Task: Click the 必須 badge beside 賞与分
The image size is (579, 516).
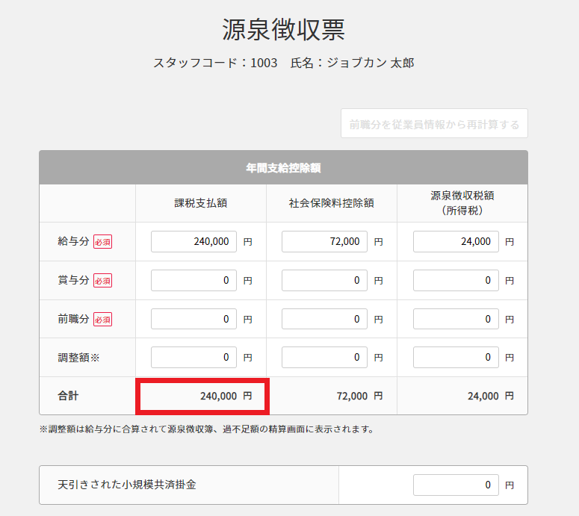Action: [x=102, y=281]
